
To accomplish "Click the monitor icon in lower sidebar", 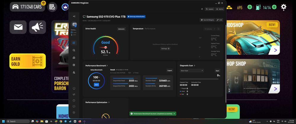I will coord(74,88).
